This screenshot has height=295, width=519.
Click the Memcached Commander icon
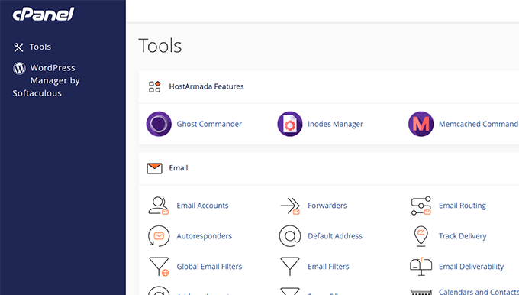point(421,124)
